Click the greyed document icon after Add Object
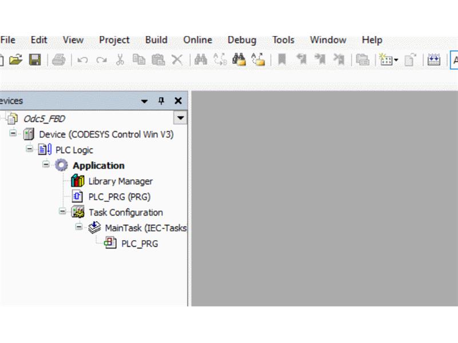458x343 pixels. click(410, 60)
